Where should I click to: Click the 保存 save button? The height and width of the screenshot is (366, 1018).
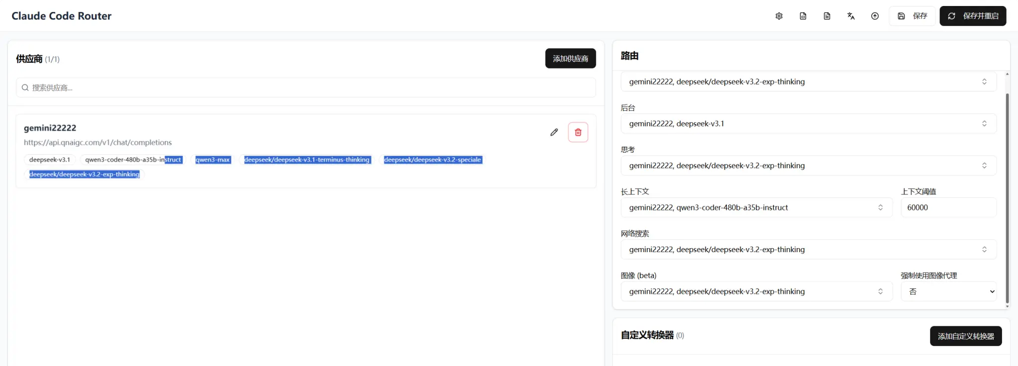(912, 16)
